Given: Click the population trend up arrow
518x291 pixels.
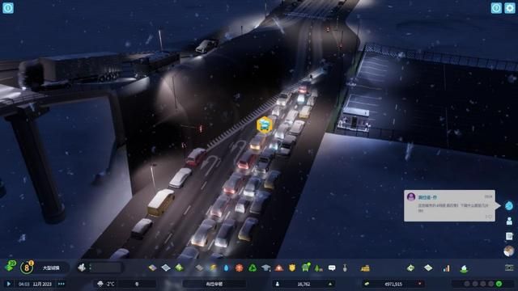Looking at the screenshot, I should tap(329, 284).
